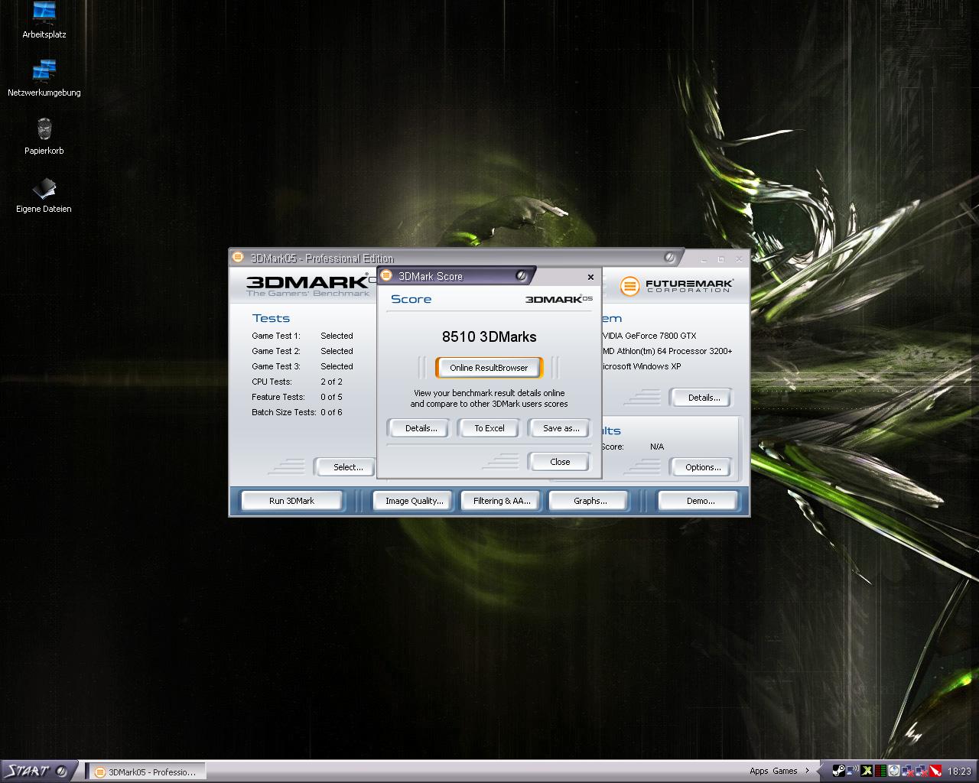This screenshot has height=783, width=979.
Task: Click the Tests heading
Action: [271, 318]
